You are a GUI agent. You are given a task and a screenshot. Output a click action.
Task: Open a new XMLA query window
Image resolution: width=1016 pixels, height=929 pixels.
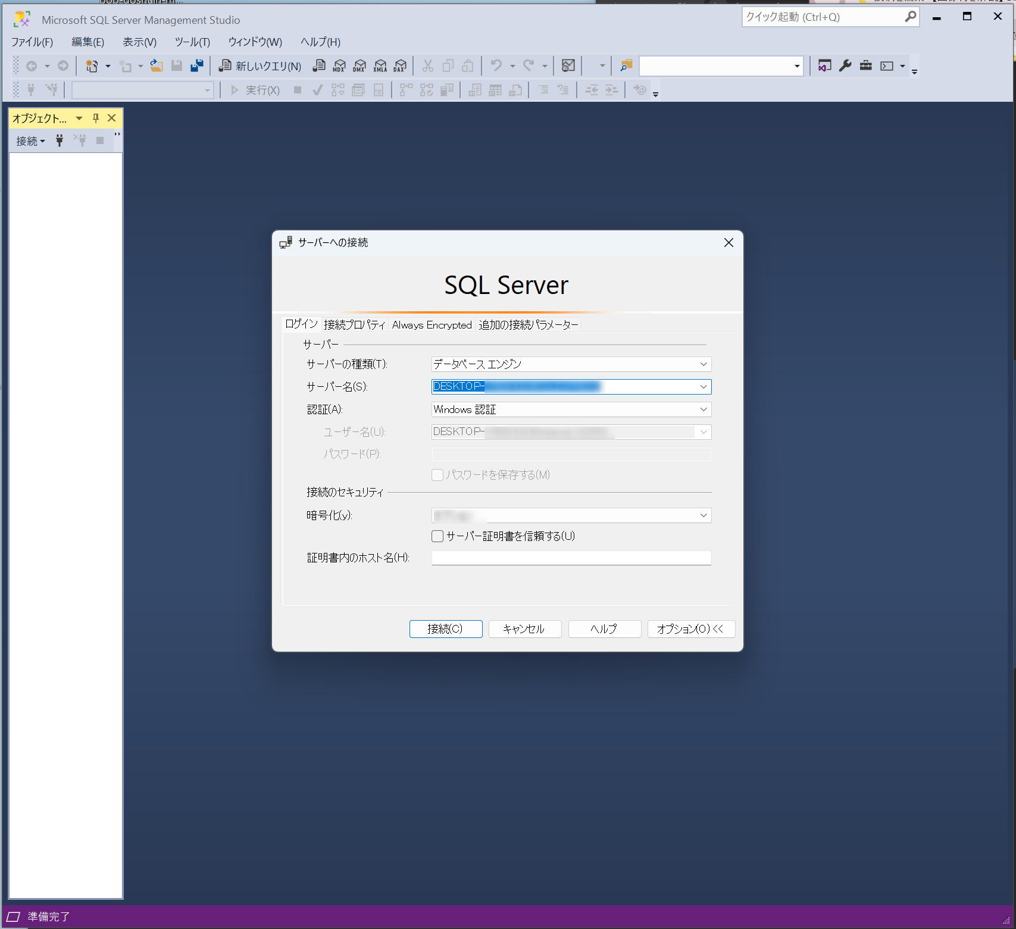coord(380,65)
